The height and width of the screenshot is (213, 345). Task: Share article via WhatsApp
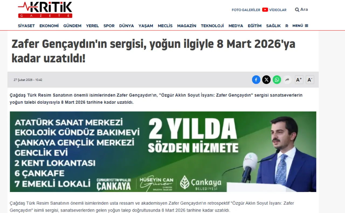277,80
